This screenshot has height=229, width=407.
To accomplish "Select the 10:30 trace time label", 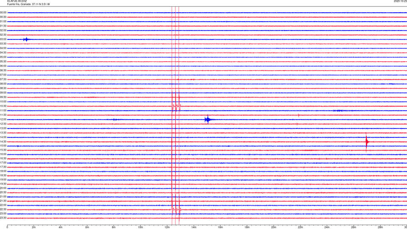I will click(x=3, y=106).
